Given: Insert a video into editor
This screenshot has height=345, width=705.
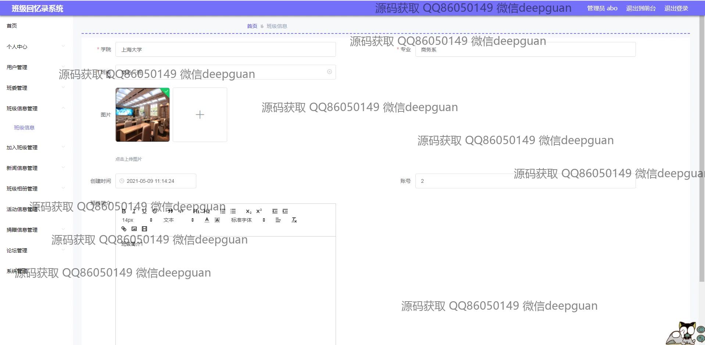Looking at the screenshot, I should click(x=144, y=229).
